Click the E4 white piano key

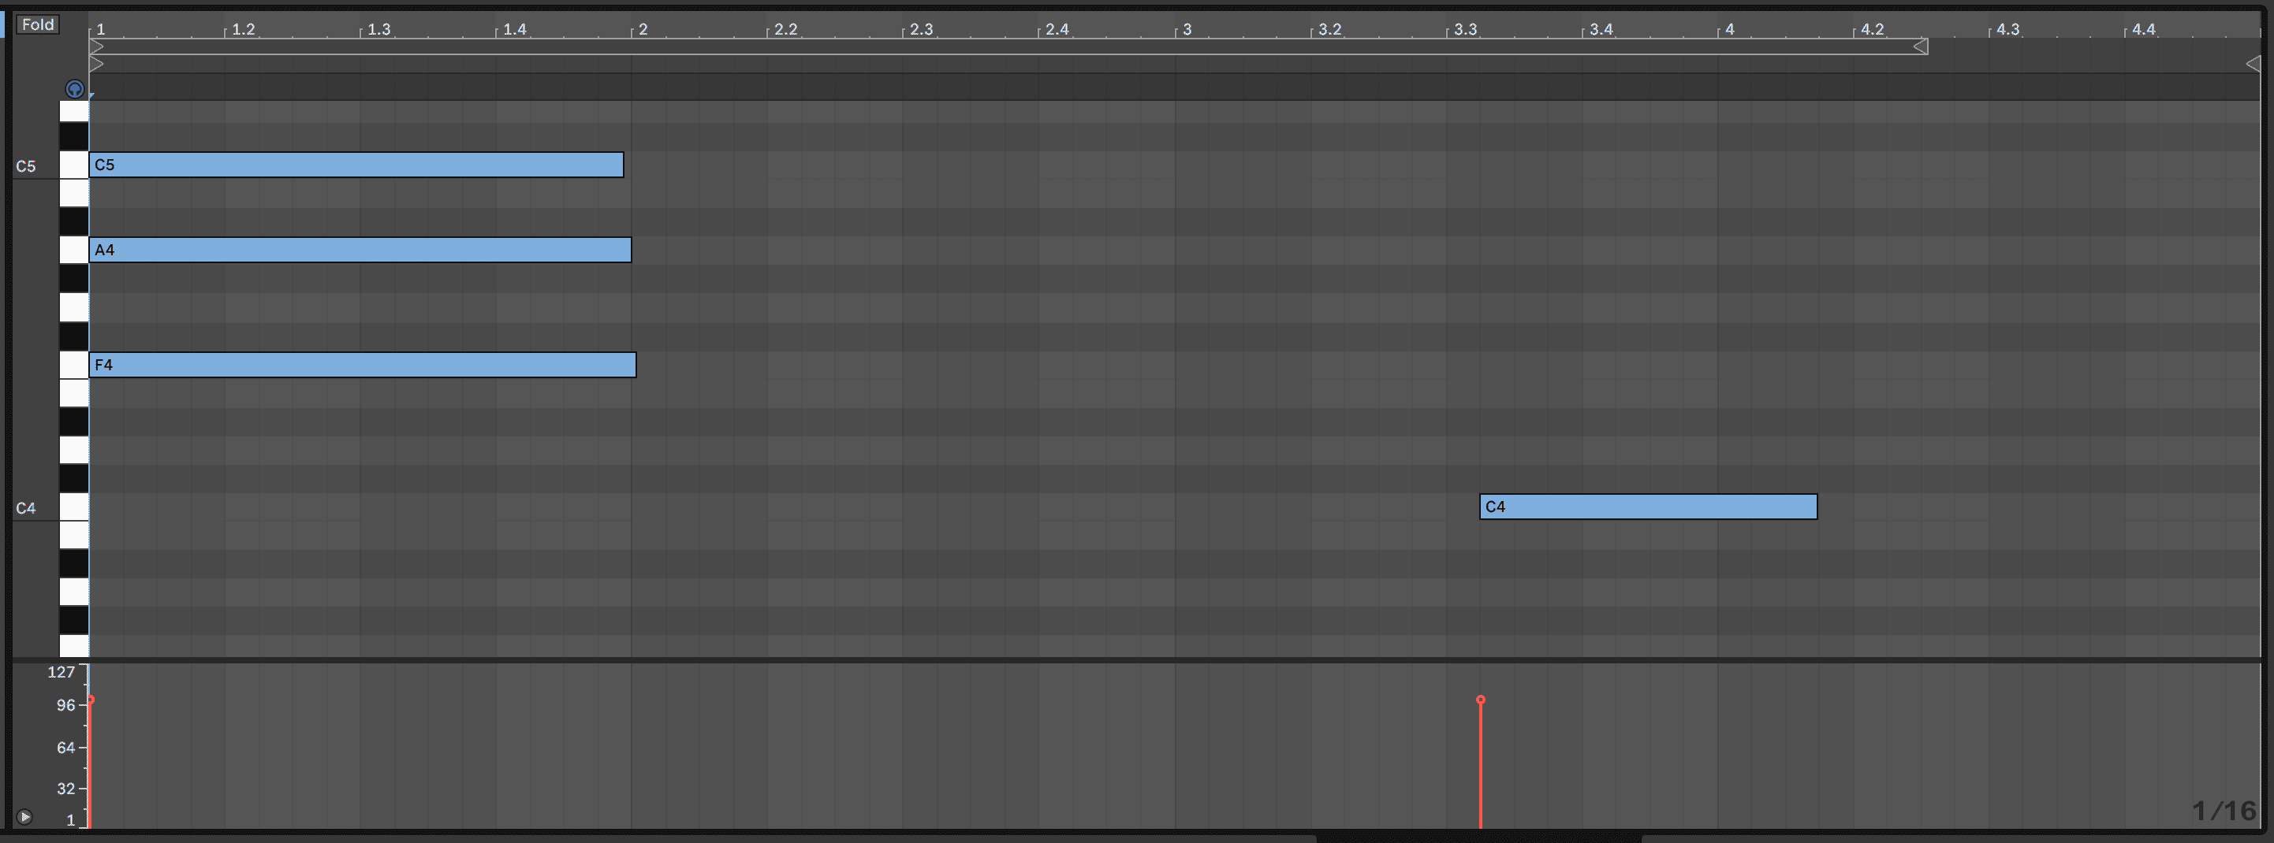click(74, 393)
